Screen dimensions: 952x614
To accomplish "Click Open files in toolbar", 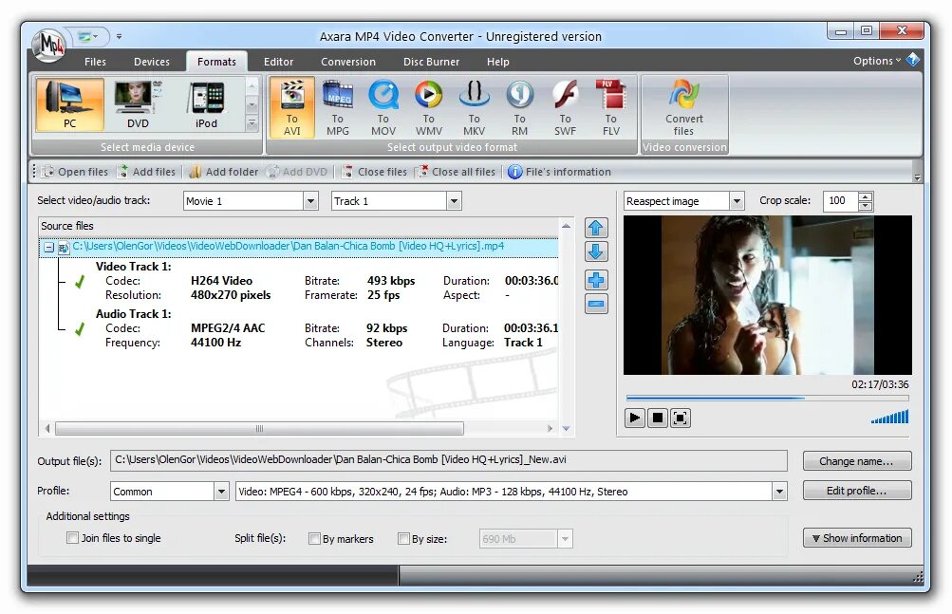I will coord(75,172).
